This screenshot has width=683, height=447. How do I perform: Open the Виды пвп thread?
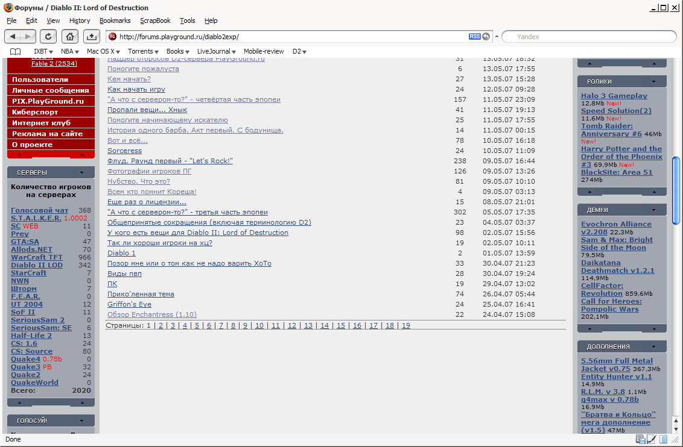coord(124,274)
